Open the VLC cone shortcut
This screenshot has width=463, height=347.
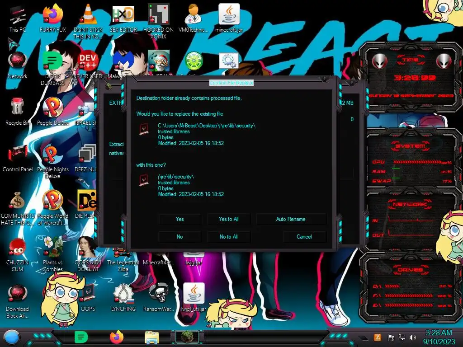(88, 21)
